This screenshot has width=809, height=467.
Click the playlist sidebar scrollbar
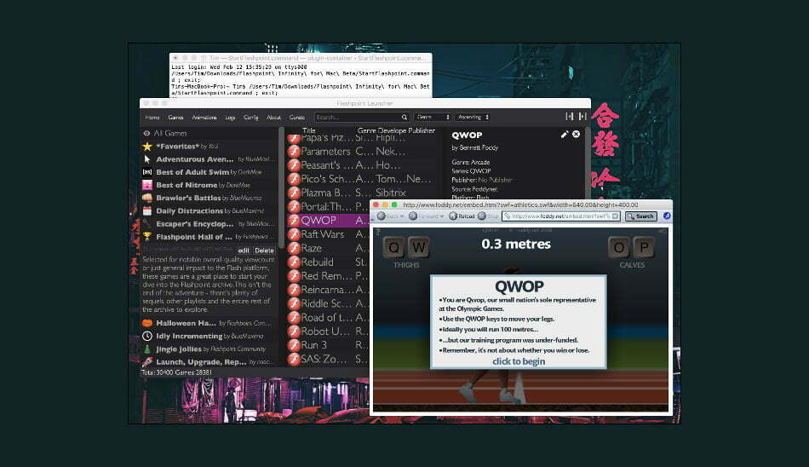pos(281,187)
